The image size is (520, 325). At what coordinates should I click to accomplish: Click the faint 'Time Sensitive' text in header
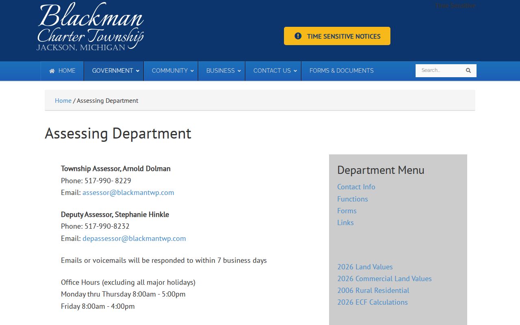(x=455, y=6)
